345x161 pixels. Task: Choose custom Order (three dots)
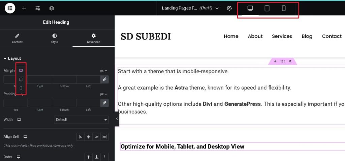[104, 157]
